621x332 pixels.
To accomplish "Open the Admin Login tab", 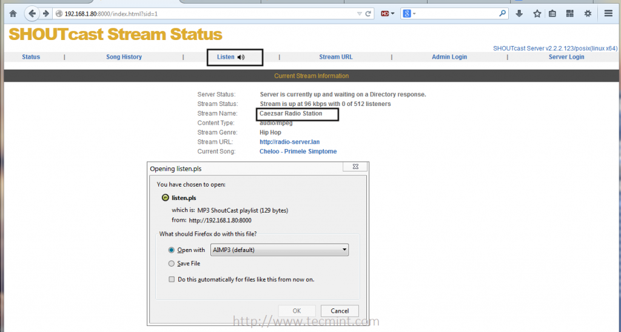I will (449, 57).
